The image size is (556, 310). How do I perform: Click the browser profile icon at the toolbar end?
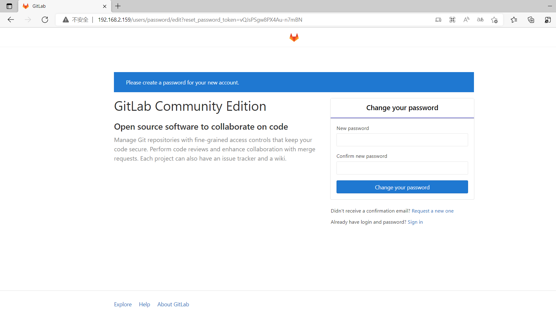pyautogui.click(x=548, y=20)
